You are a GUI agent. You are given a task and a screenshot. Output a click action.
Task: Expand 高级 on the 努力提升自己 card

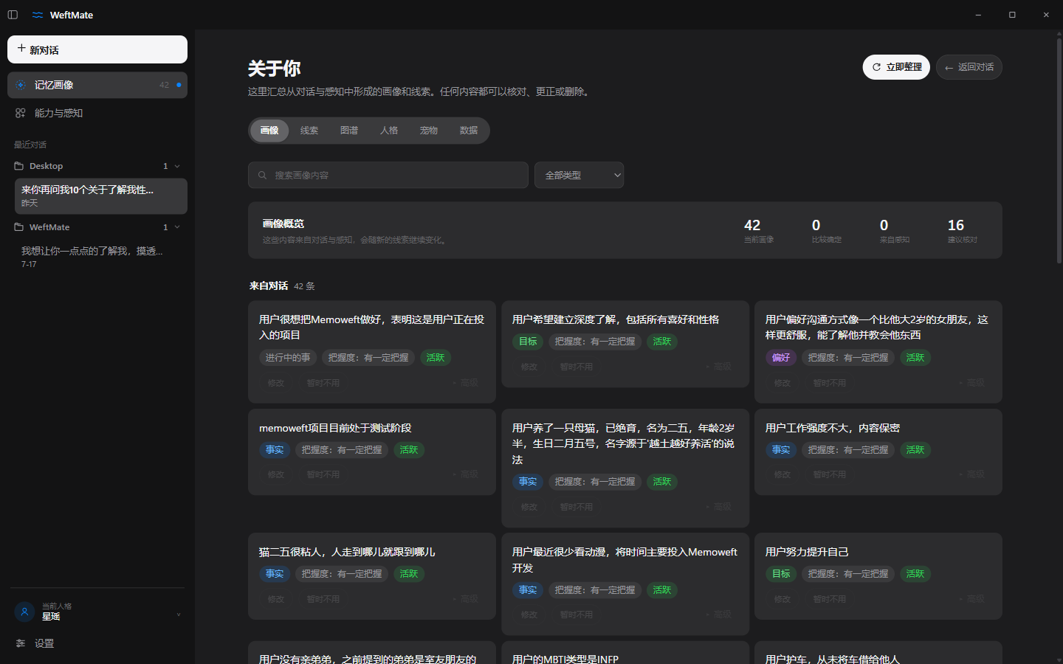972,599
